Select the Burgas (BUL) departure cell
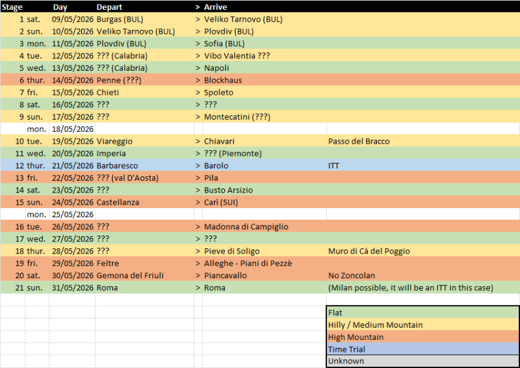Screen dimensions: 520x368 point(120,20)
